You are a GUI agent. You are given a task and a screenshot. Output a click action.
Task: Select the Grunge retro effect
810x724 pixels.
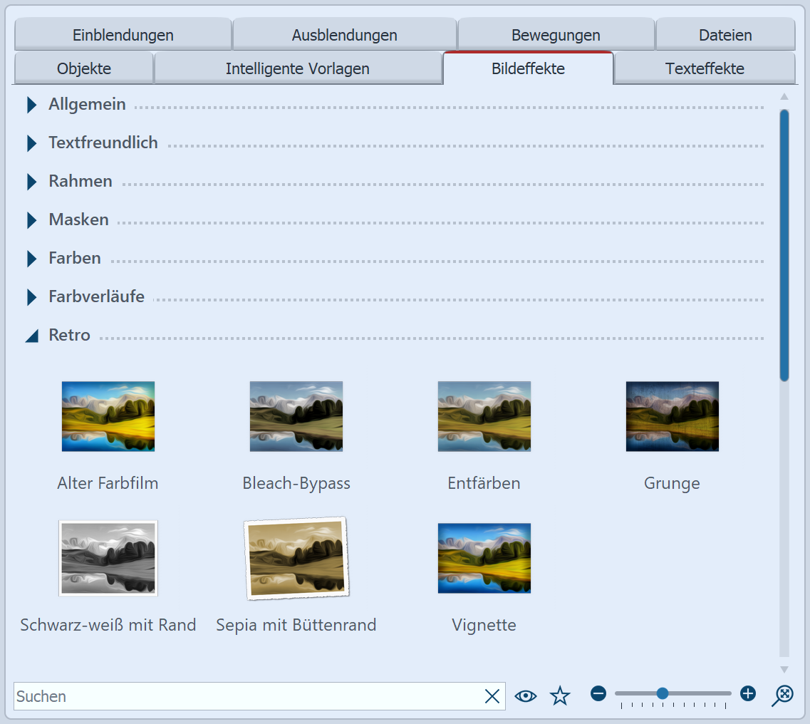coord(672,416)
